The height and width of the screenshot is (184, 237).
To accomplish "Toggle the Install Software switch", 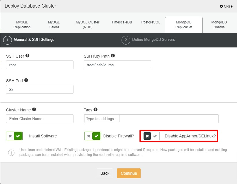I will [x=14, y=136].
